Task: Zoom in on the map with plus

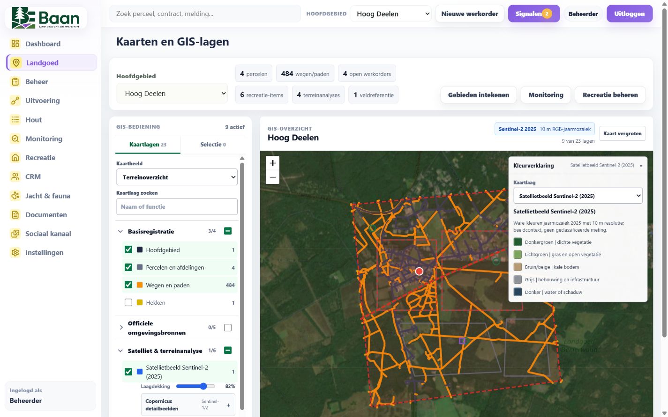Action: tap(272, 163)
